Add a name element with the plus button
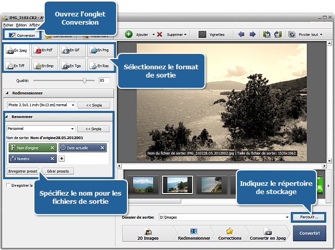The height and width of the screenshot is (250, 335). tap(62, 159)
